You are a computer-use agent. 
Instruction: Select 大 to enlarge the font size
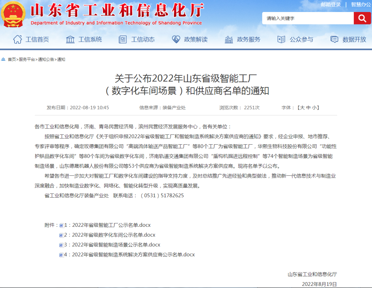tap(302, 107)
